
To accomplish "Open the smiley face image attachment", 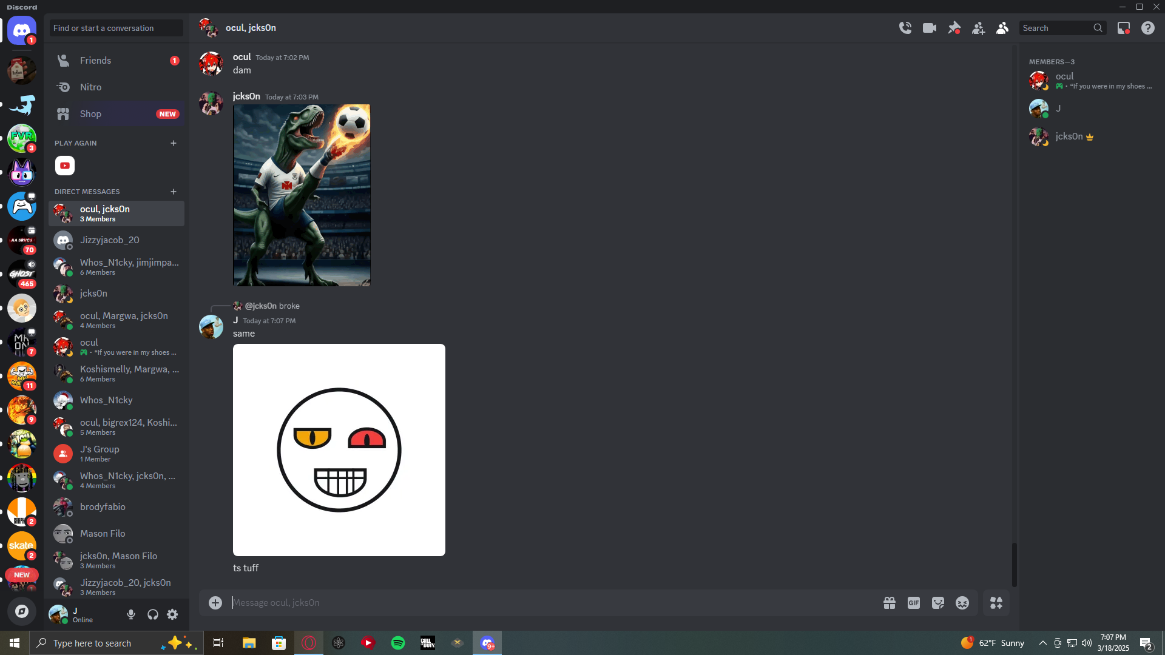I will (339, 450).
